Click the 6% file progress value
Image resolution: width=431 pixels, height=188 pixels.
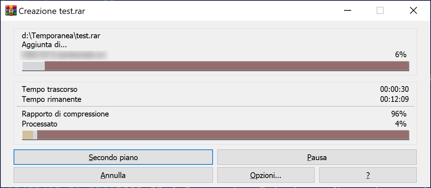click(x=400, y=55)
